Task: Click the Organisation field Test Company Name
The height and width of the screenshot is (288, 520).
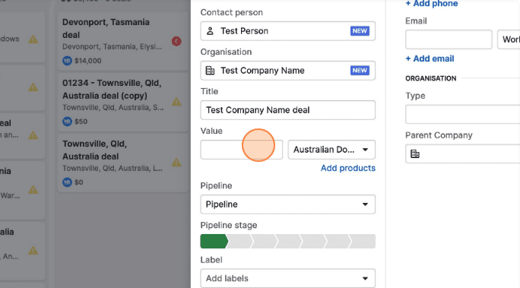Action: pos(288,71)
